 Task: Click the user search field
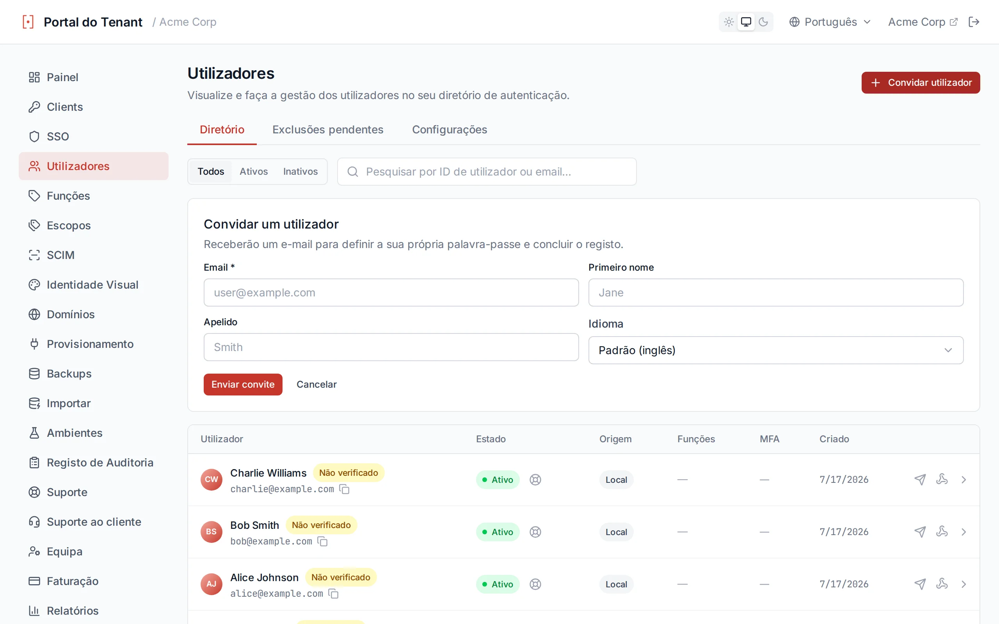point(487,172)
